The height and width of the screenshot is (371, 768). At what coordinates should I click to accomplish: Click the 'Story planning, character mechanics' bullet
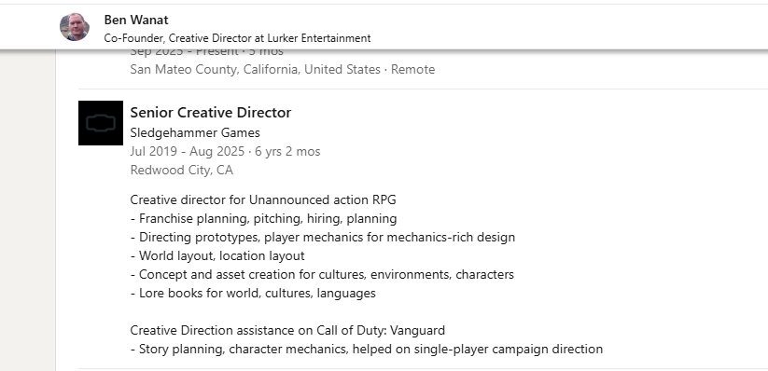[367, 349]
